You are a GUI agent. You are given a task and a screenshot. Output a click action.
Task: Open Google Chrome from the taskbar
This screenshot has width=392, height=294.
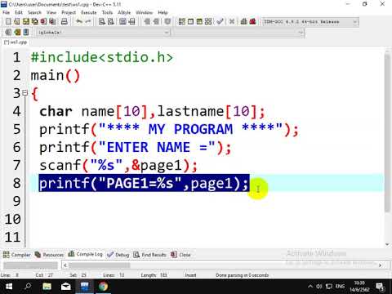(103, 287)
